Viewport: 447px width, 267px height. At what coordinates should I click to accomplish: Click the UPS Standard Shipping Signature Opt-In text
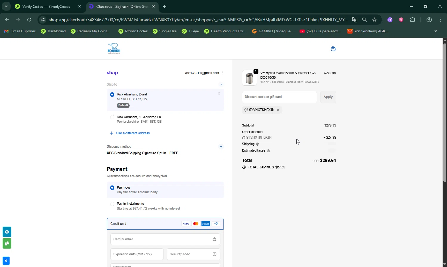[136, 153]
